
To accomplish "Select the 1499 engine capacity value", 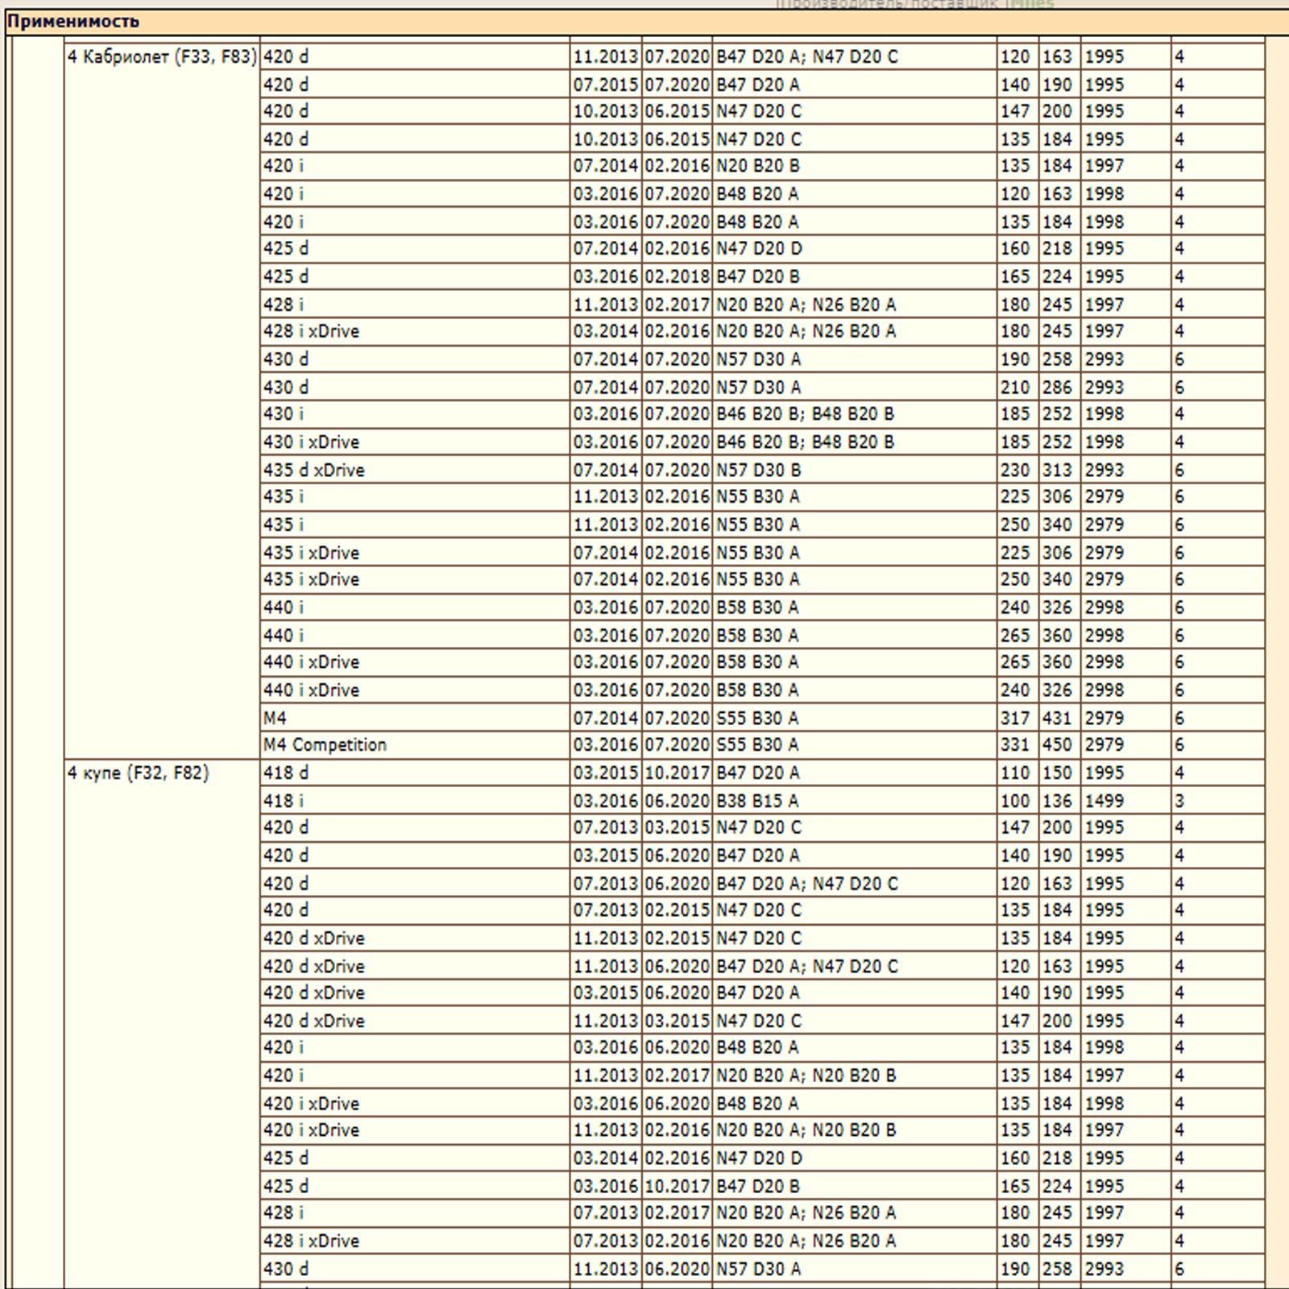I will (1104, 801).
